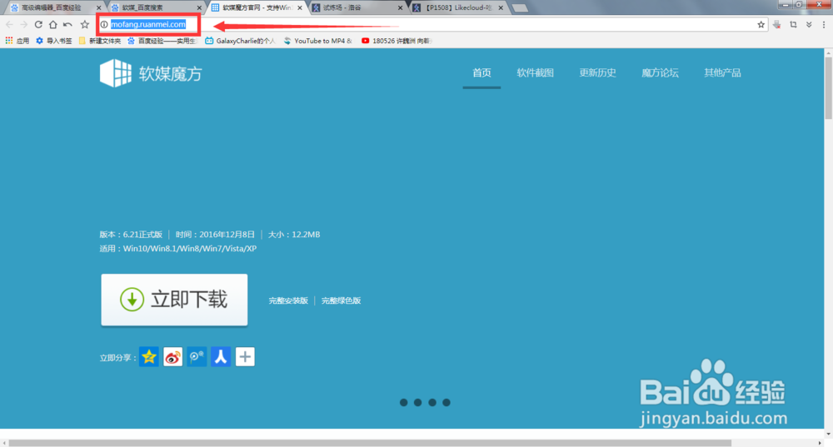Open the 软件截图 navigation item
The height and width of the screenshot is (447, 833).
point(535,72)
